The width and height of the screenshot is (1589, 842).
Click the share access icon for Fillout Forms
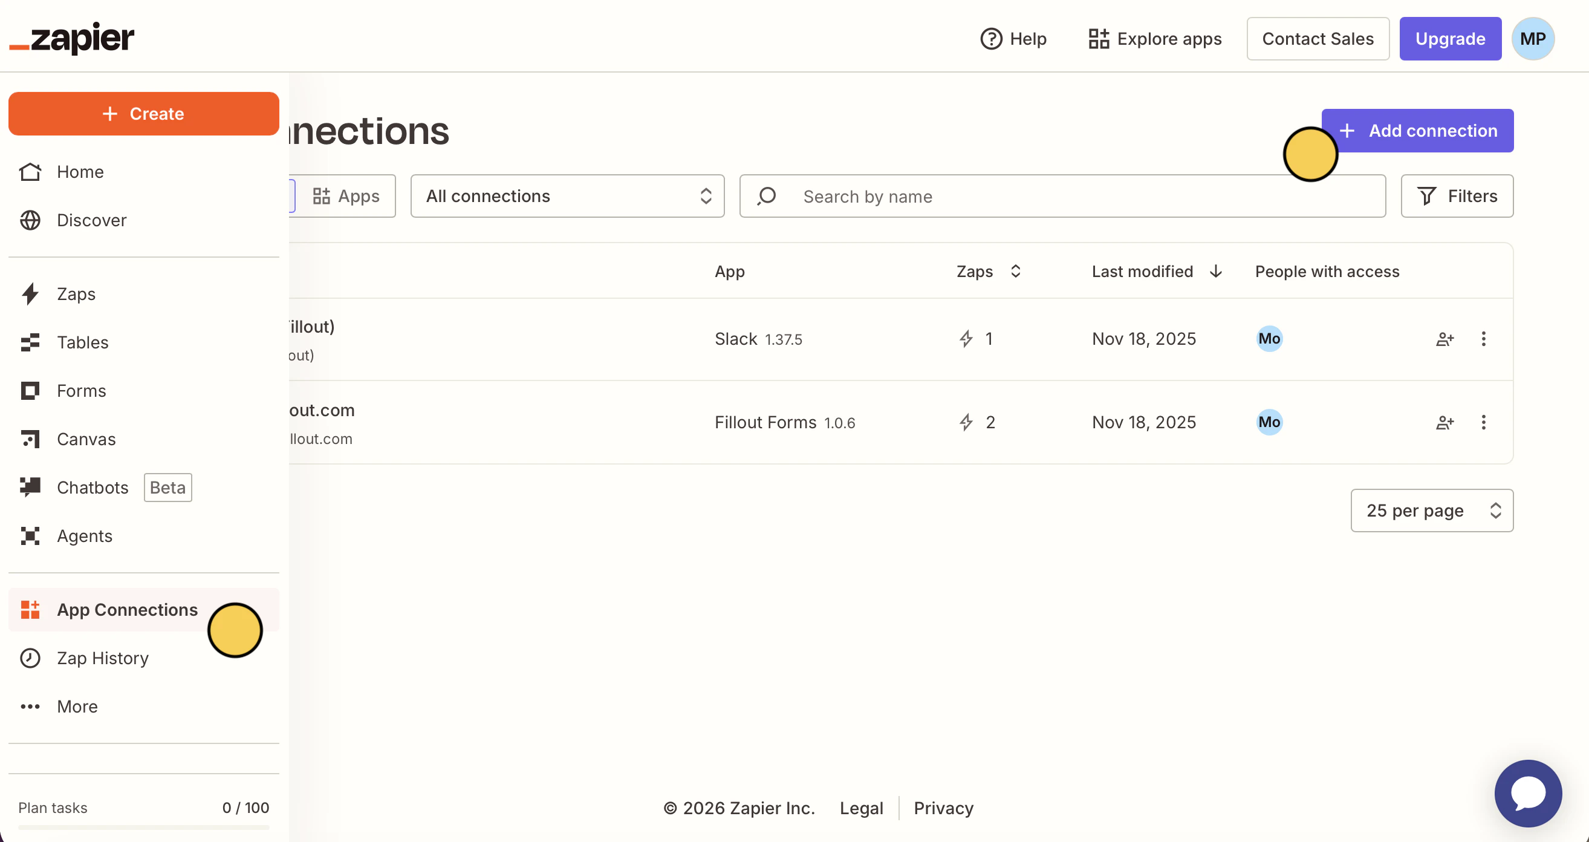tap(1444, 422)
